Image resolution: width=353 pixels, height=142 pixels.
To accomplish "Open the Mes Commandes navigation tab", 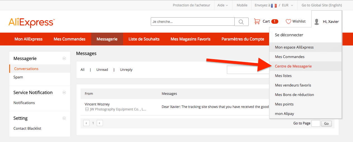I will 69,39.
